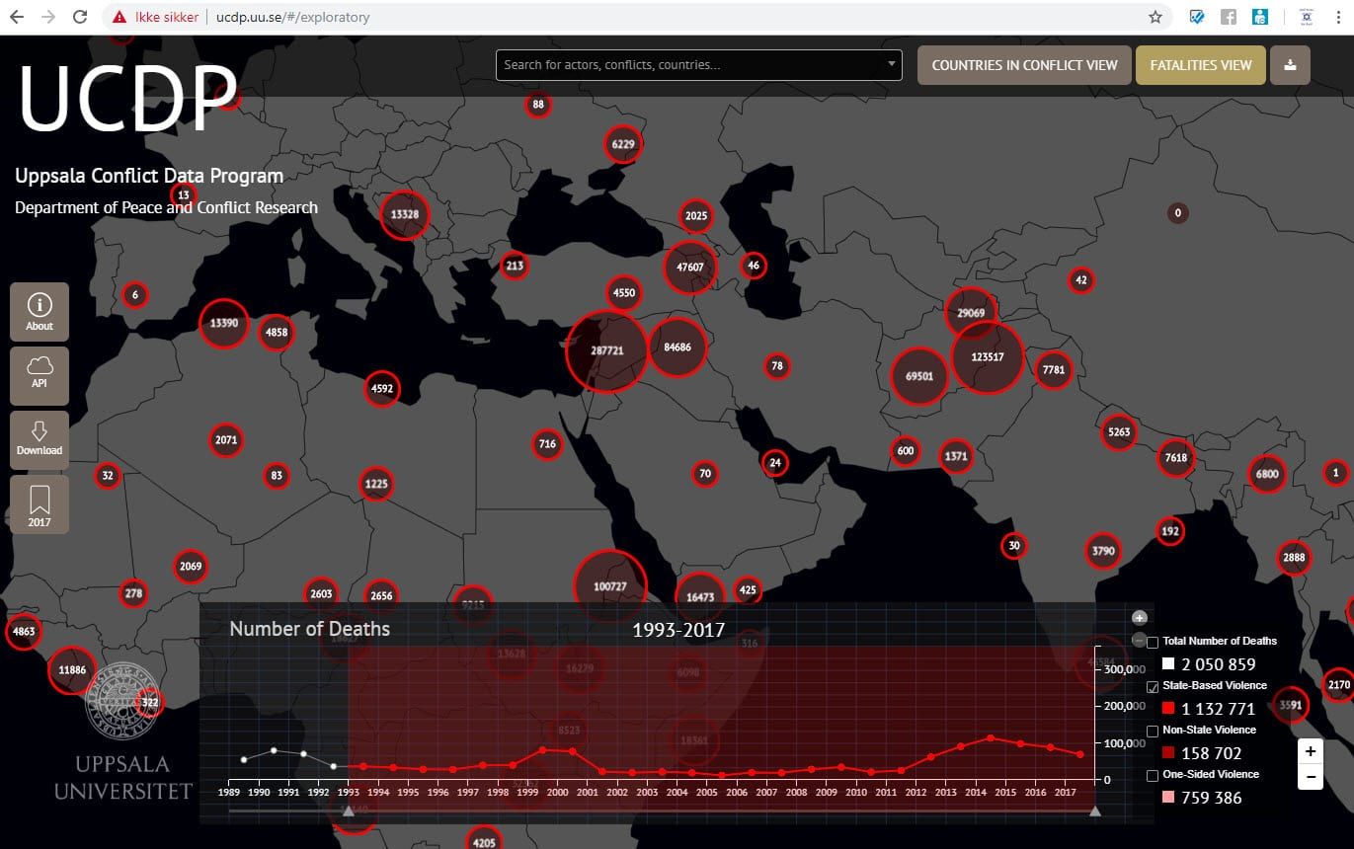The height and width of the screenshot is (849, 1354).
Task: Expand the deaths chart with plus icon
Action: 1138,618
